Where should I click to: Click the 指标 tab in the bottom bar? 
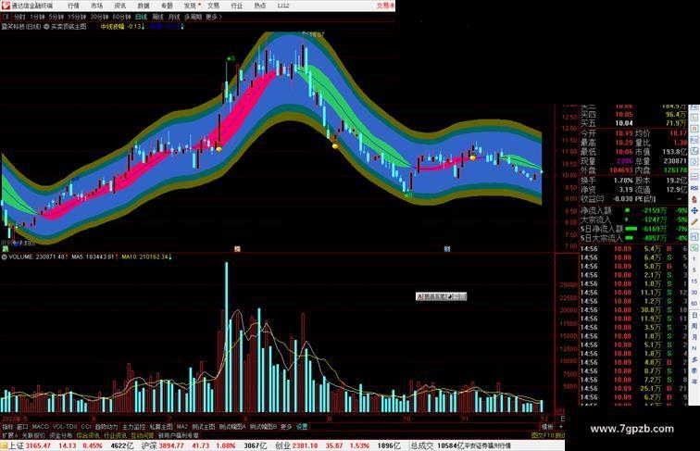7,427
